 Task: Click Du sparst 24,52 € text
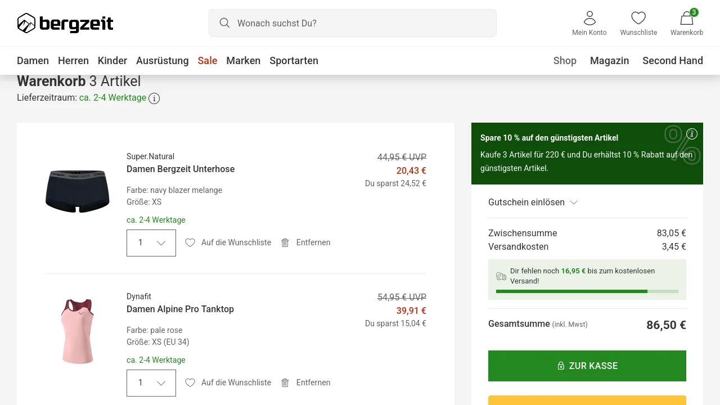click(395, 183)
